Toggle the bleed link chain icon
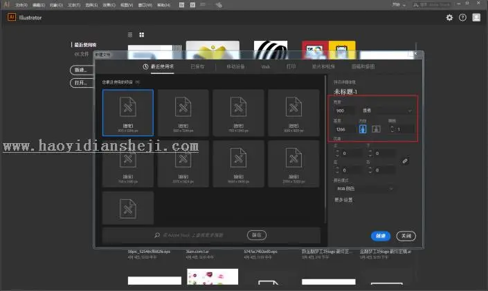 [405, 161]
